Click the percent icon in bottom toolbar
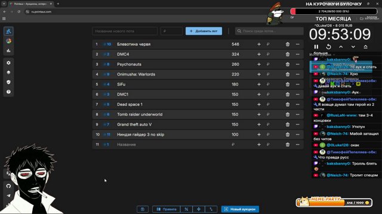The width and height of the screenshot is (382, 214). [186, 209]
